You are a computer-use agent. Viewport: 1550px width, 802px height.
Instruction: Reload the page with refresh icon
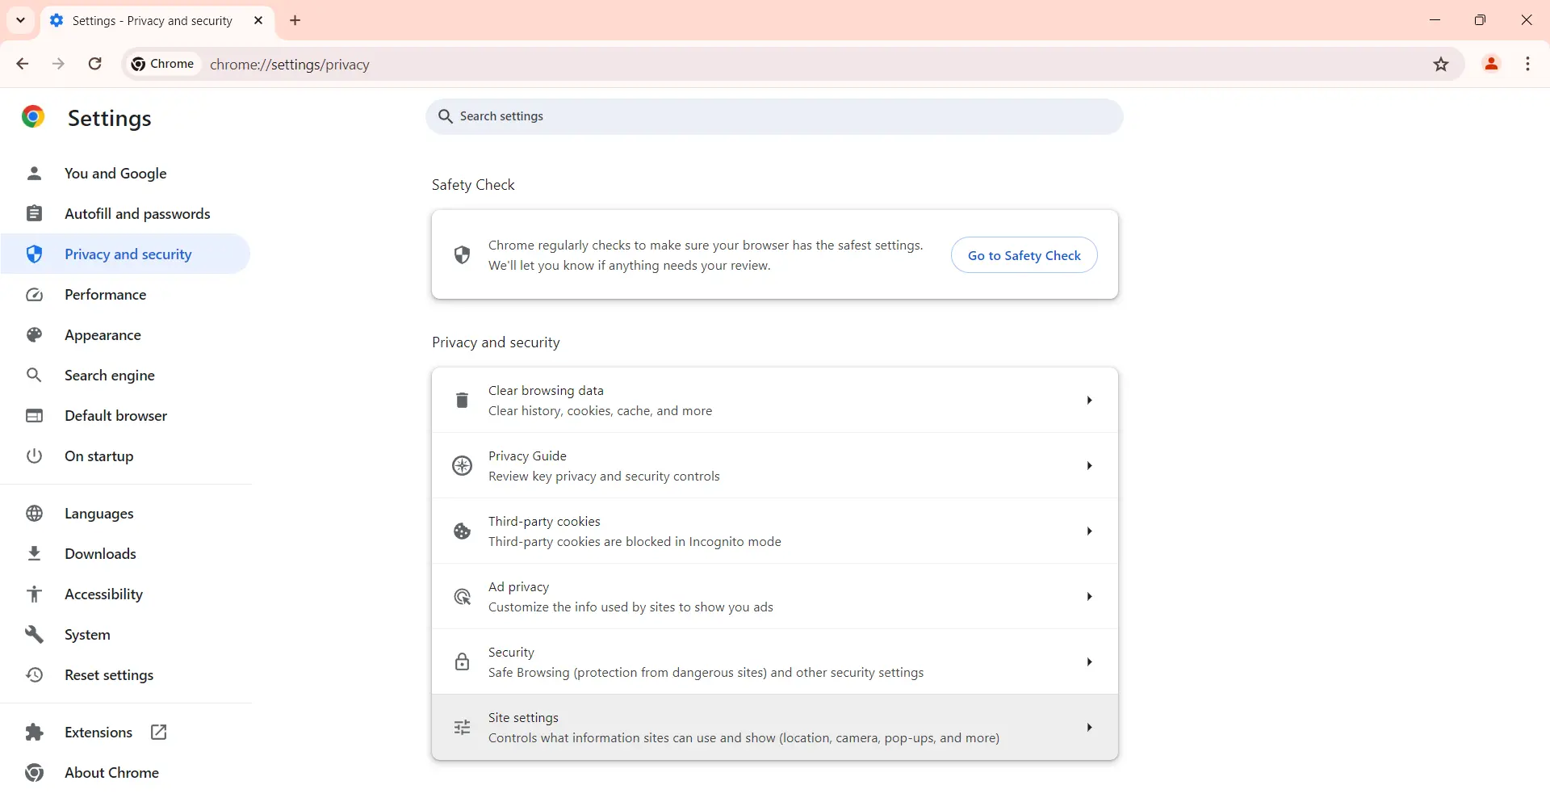point(95,65)
